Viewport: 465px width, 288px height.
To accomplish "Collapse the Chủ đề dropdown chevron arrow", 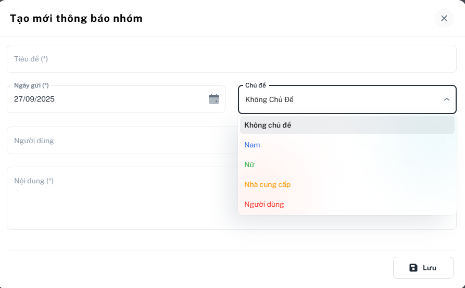I will click(x=446, y=99).
